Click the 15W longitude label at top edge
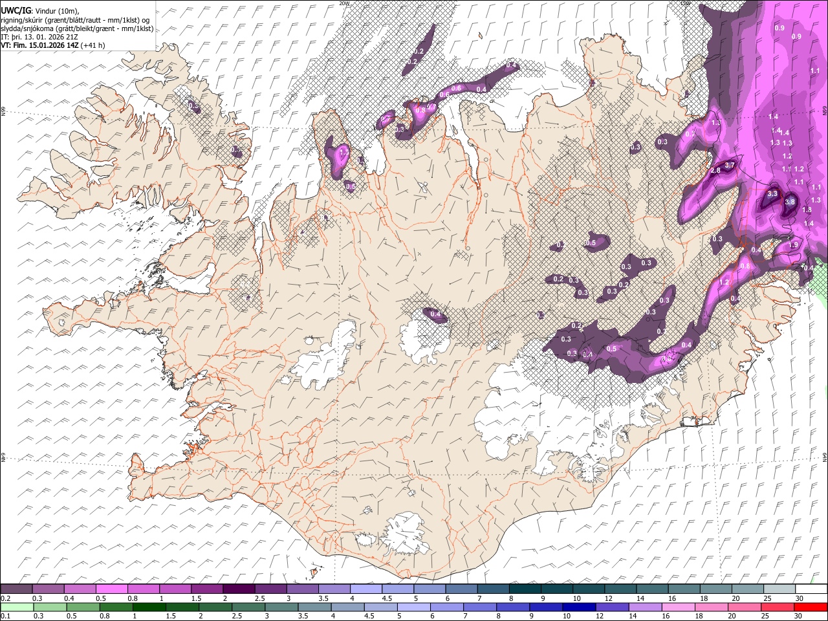828x621 pixels. (x=685, y=3)
